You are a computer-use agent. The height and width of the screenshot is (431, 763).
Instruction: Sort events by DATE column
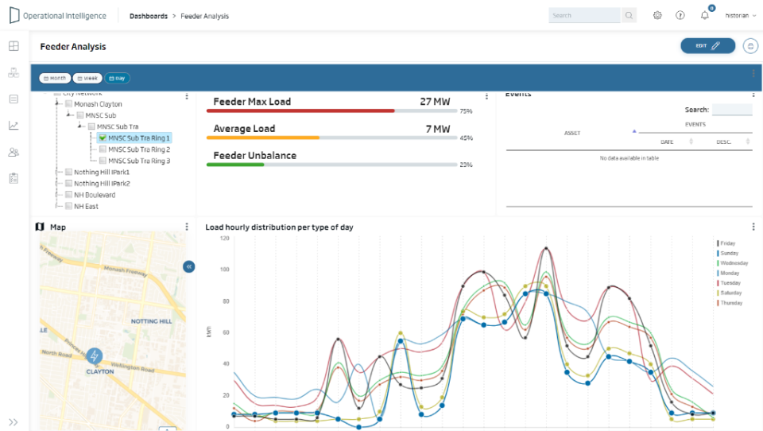[667, 142]
